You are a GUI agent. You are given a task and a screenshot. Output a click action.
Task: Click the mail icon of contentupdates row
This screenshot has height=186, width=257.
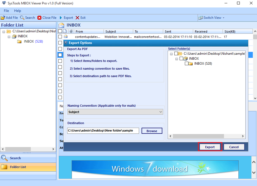[x=65, y=36]
